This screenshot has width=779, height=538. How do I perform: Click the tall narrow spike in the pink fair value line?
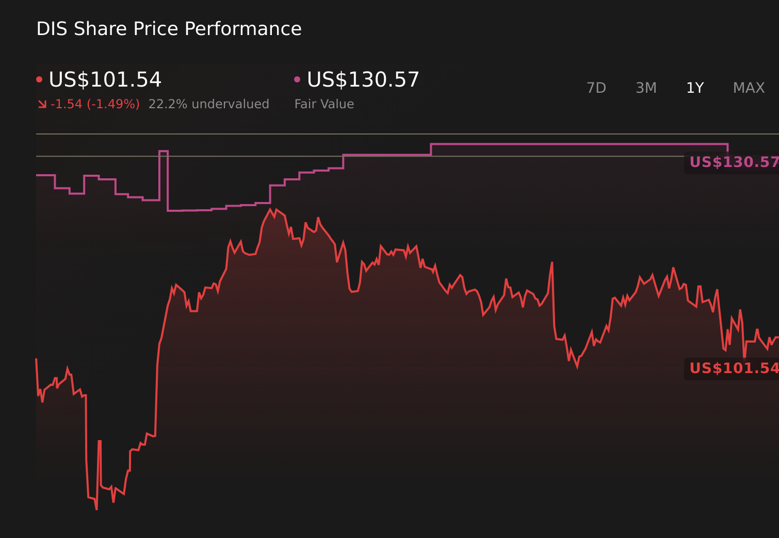pyautogui.click(x=164, y=152)
